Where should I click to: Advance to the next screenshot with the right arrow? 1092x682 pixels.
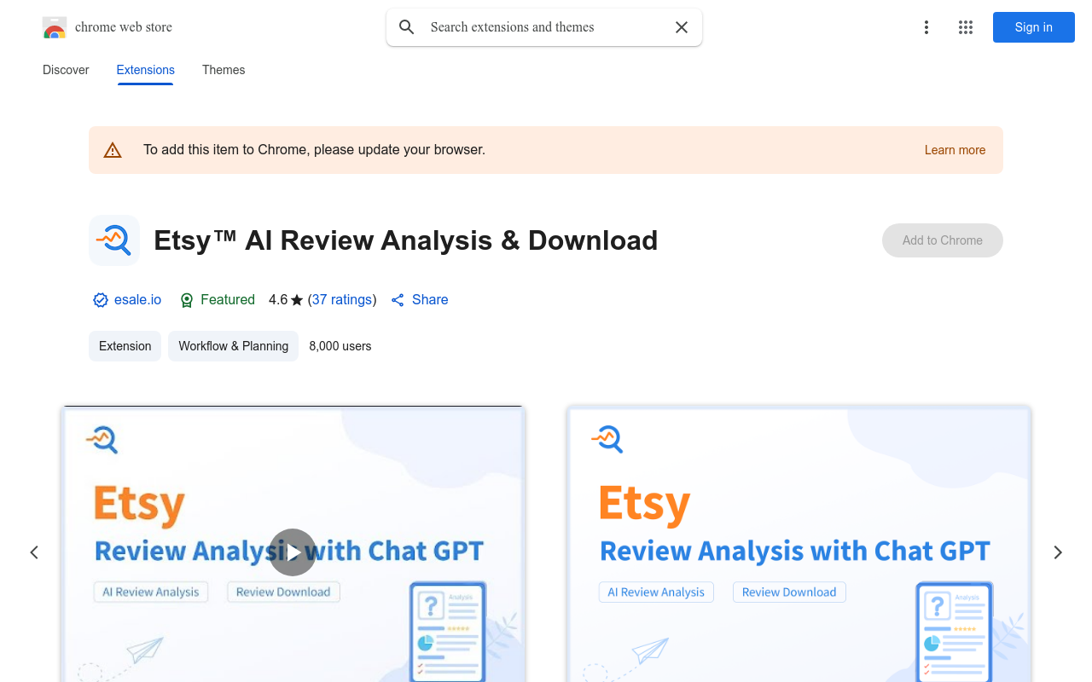(x=1058, y=552)
